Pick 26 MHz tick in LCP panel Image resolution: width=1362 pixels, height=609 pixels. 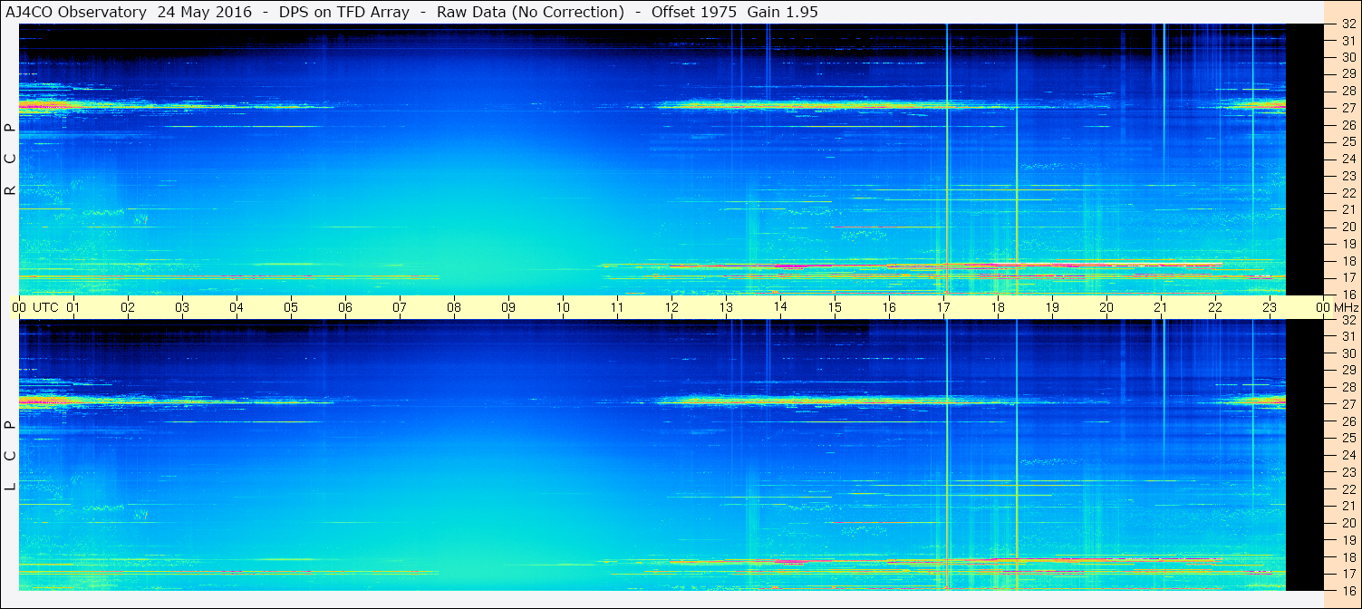(1348, 421)
